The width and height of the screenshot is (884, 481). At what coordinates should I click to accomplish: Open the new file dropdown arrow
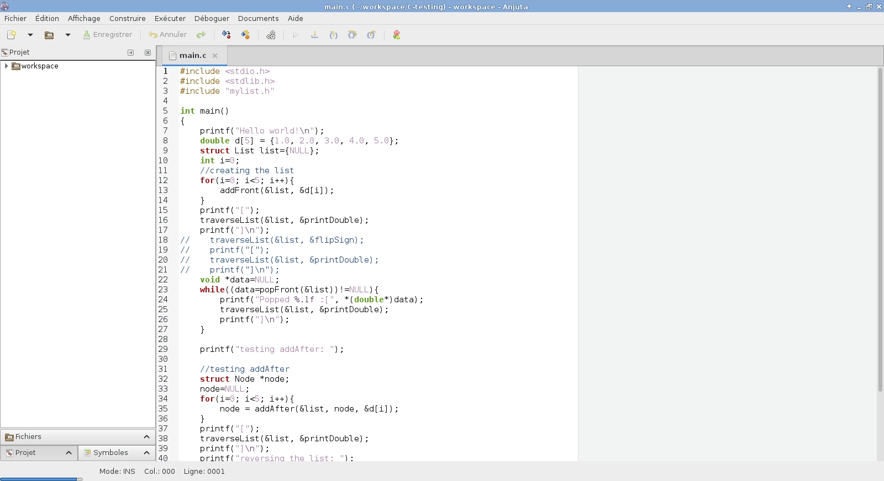coord(30,35)
